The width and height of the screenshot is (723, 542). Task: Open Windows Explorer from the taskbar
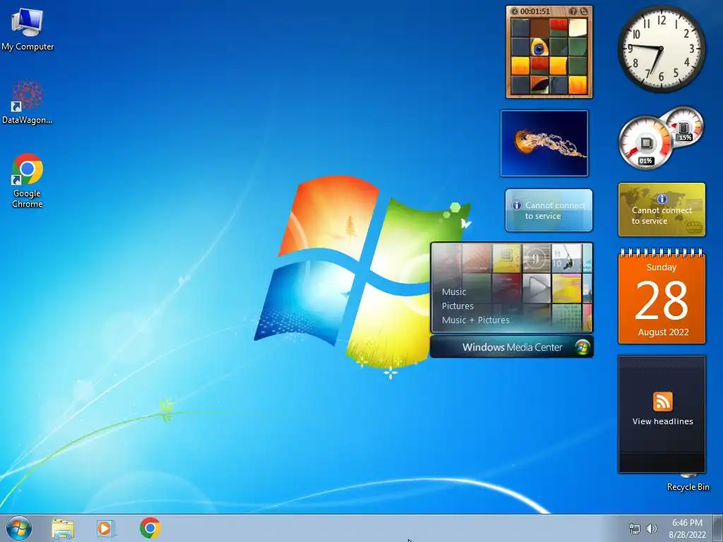tap(63, 528)
